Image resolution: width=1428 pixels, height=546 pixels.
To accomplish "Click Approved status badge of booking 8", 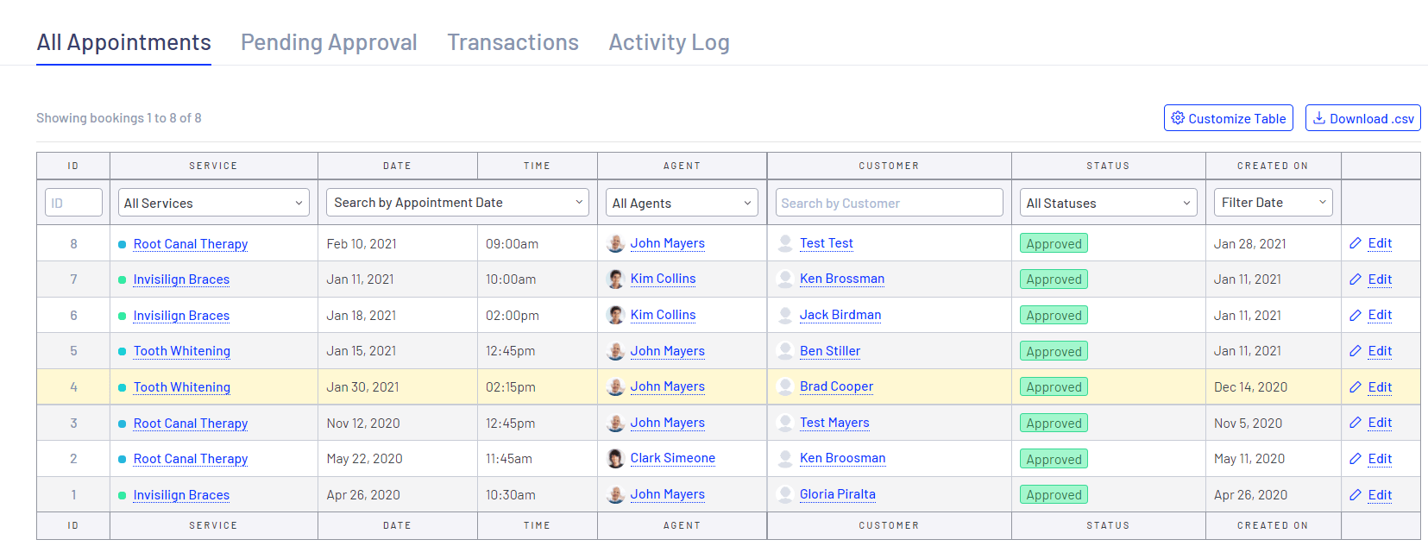I will [1054, 243].
